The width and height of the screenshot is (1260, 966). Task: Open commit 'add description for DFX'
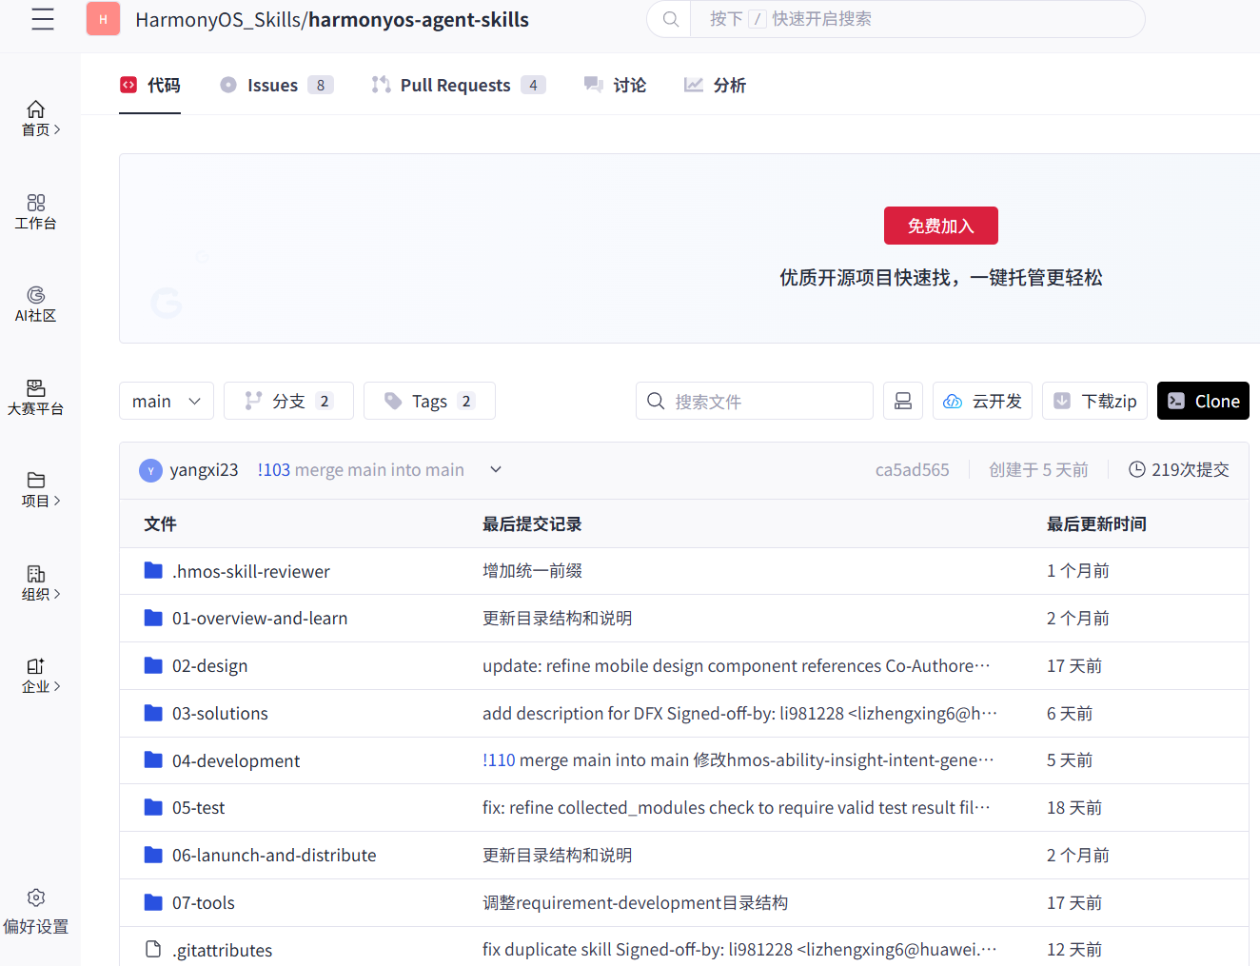[739, 713]
